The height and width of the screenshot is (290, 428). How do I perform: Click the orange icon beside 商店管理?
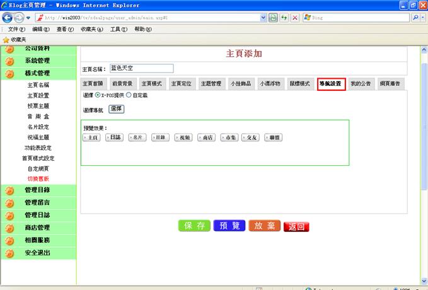coord(10,228)
